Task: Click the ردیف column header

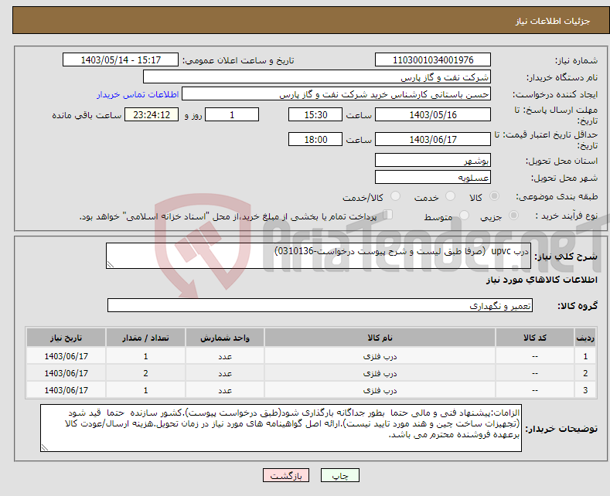Action: point(585,338)
